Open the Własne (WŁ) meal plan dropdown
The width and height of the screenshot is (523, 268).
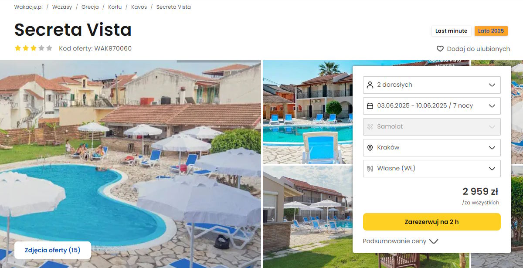[431, 168]
